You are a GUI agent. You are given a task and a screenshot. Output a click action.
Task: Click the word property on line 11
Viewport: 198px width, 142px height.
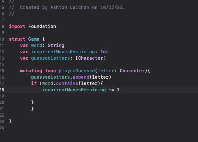[x=37, y=45]
